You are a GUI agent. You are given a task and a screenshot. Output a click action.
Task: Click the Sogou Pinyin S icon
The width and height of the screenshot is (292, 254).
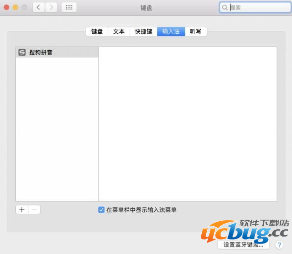[x=22, y=52]
